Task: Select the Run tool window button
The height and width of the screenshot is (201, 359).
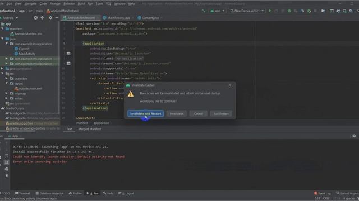Action: (x=93, y=193)
